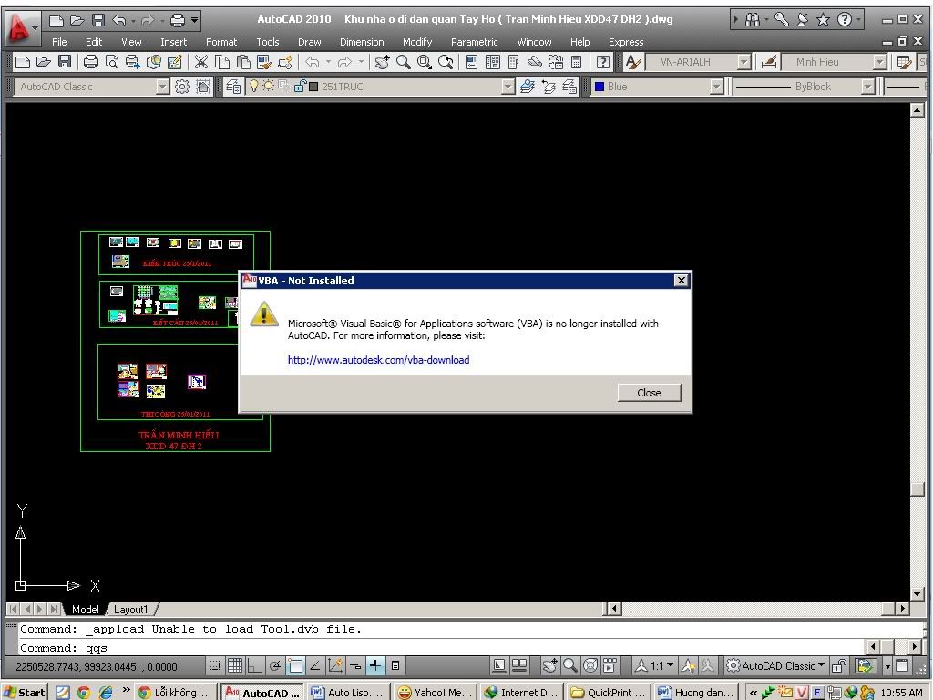Click the Paste clipboard icon
The height and width of the screenshot is (700, 933).
click(x=242, y=62)
